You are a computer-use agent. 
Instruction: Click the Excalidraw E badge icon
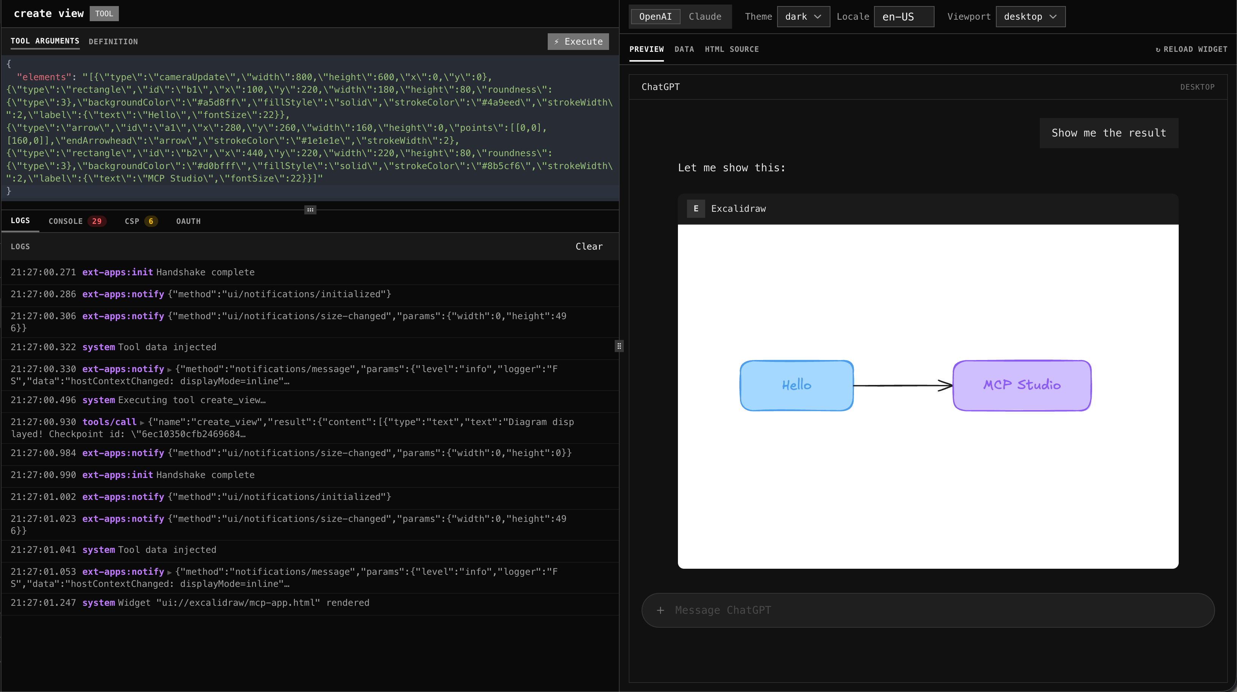[x=696, y=209]
